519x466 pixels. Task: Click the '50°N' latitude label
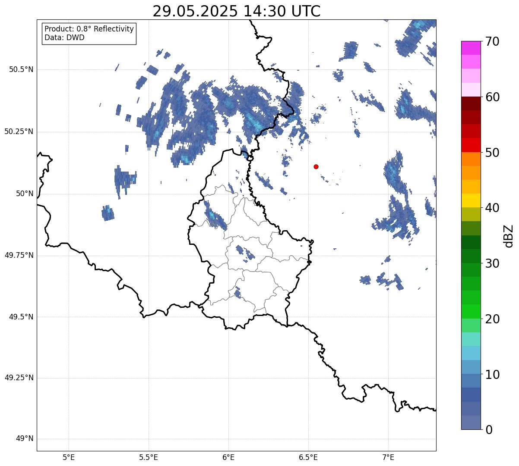[25, 194]
